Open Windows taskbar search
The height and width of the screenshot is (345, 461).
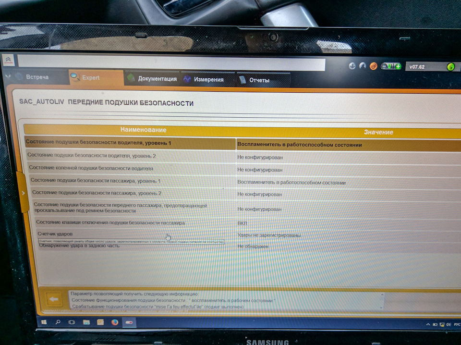click(58, 322)
